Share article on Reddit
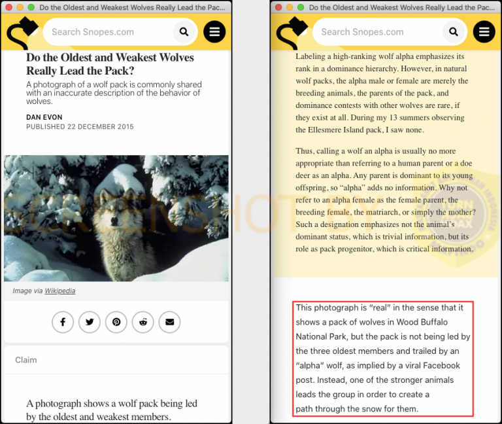This screenshot has height=424, width=502. coord(143,322)
